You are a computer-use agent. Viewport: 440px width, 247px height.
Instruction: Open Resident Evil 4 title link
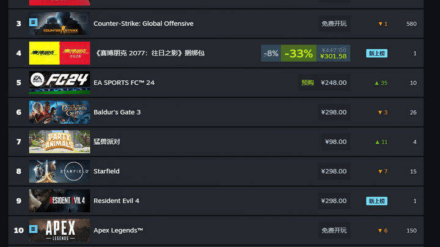[116, 201]
